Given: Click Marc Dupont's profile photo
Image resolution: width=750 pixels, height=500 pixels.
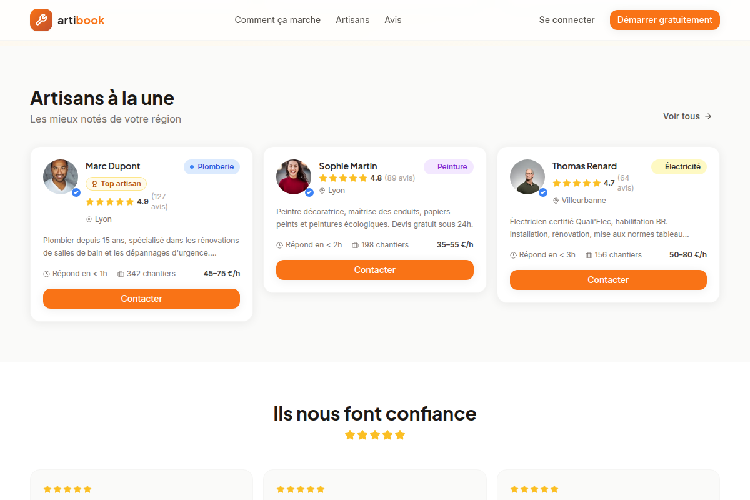Looking at the screenshot, I should point(61,177).
